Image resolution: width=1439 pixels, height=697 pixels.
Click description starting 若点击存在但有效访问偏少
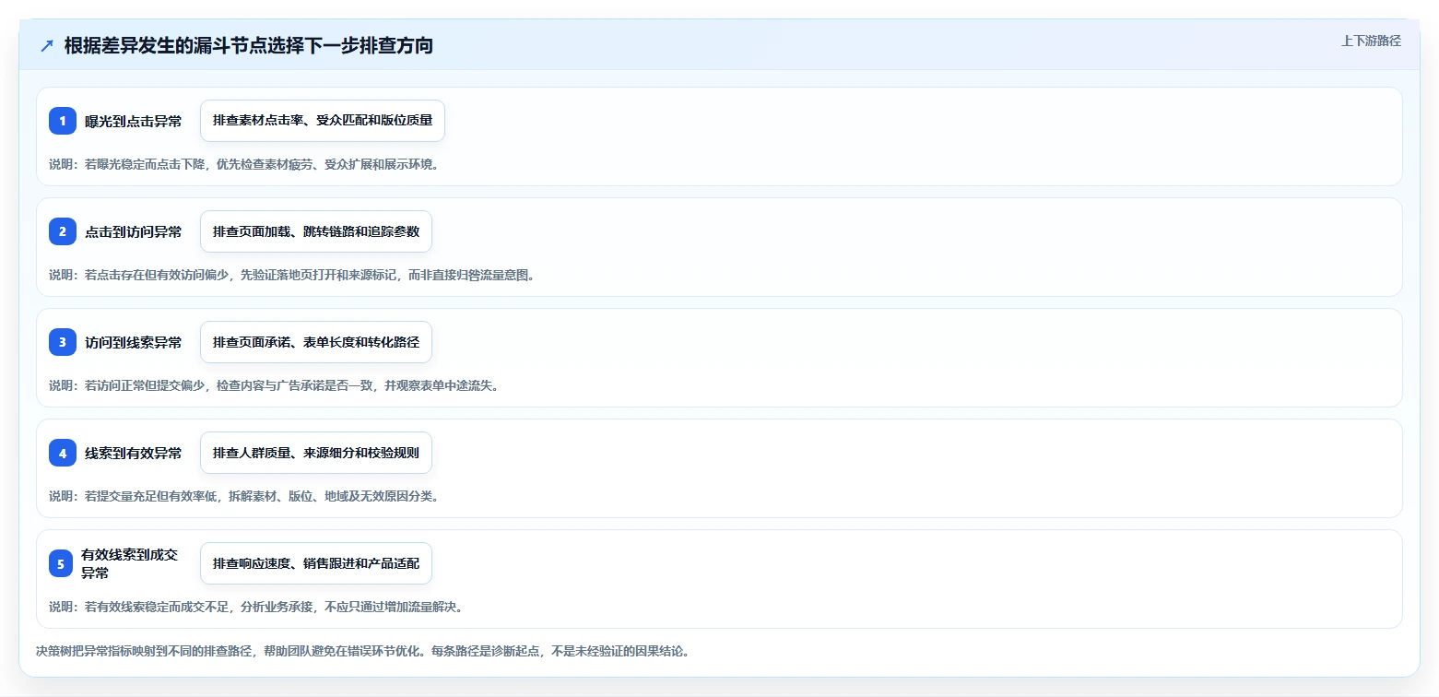click(x=292, y=275)
